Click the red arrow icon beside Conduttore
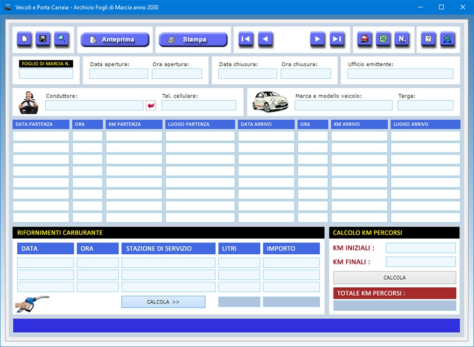 [151, 105]
